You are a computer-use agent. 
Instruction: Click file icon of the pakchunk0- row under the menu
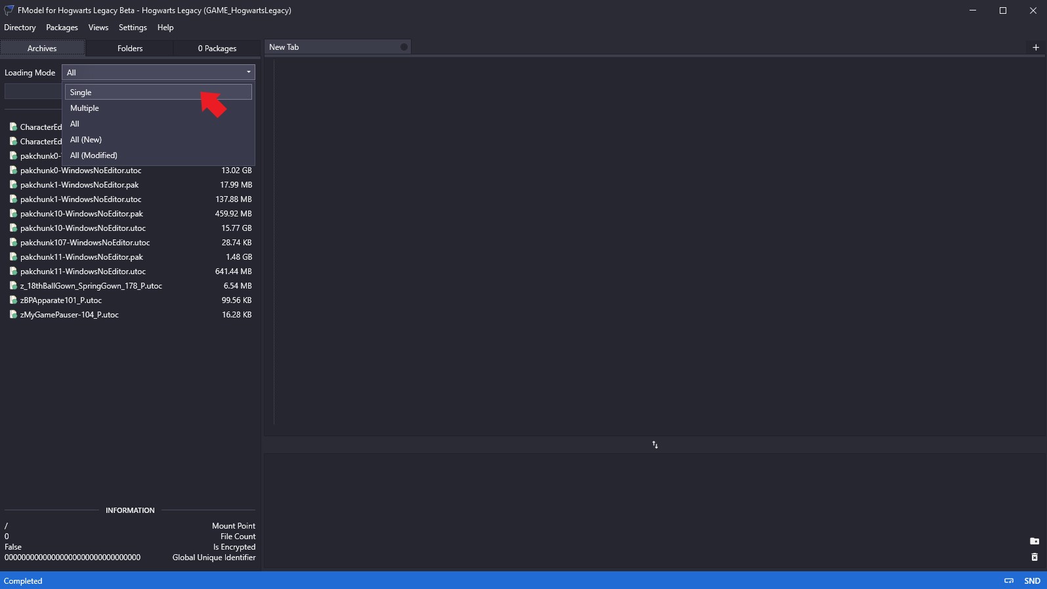tap(13, 156)
